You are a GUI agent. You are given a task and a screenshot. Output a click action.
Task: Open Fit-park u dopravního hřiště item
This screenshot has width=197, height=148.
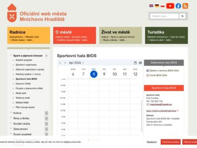pos(29,88)
